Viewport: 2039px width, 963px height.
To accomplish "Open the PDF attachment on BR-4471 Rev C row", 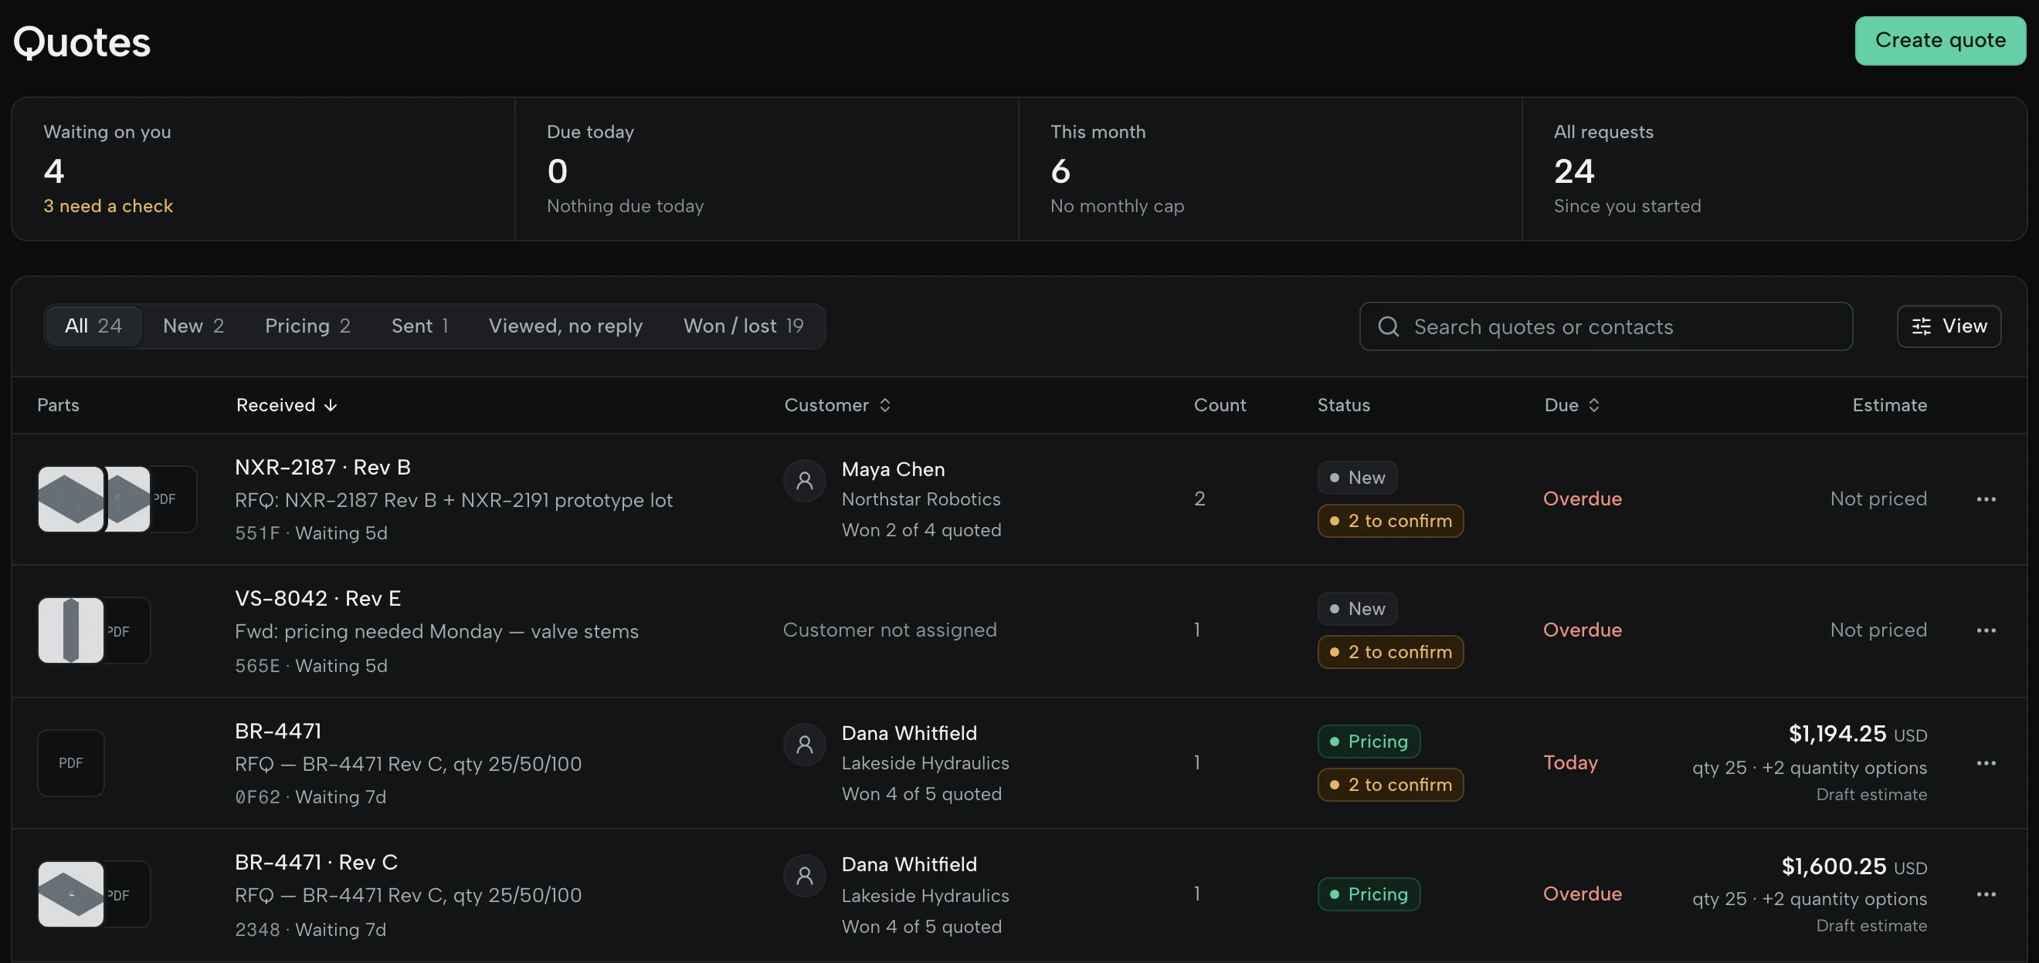I will tap(127, 895).
